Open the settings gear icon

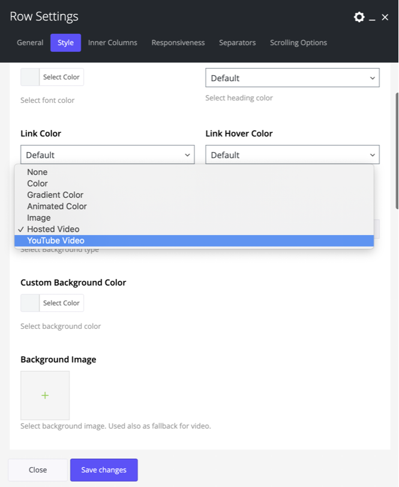click(359, 17)
